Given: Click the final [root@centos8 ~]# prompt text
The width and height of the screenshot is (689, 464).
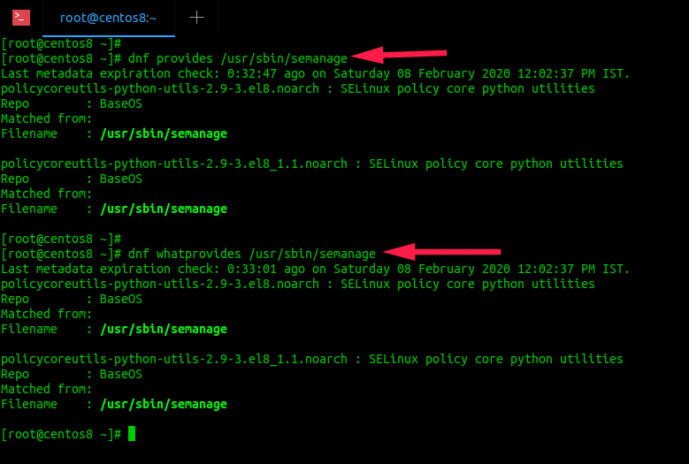Looking at the screenshot, I should click(61, 434).
